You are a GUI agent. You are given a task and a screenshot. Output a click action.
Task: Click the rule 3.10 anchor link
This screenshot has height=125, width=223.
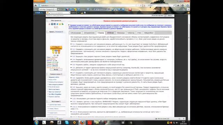74,99
